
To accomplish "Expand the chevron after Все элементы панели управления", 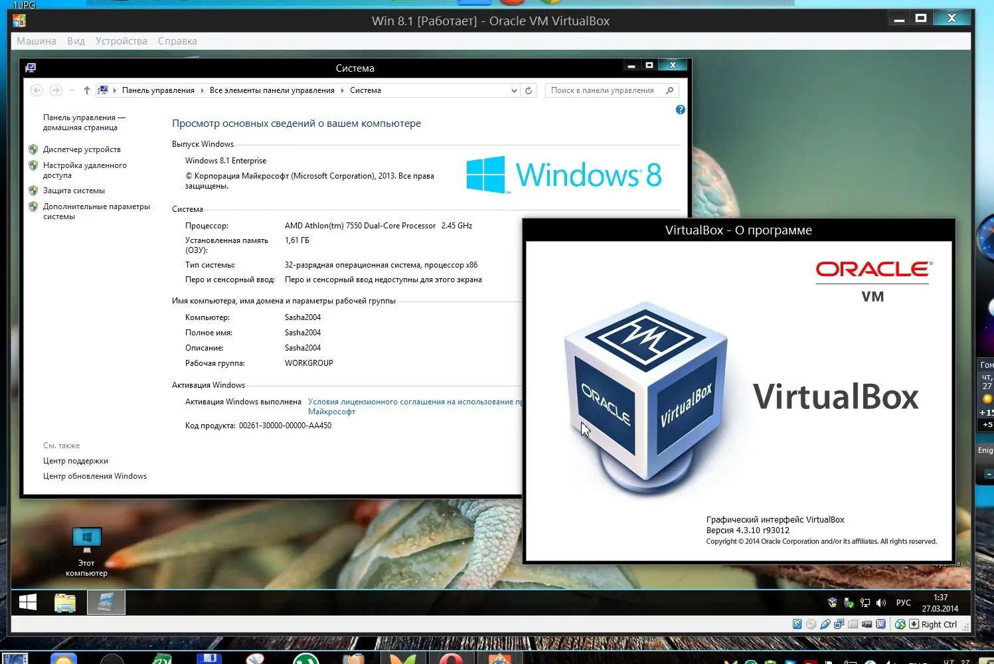I will pyautogui.click(x=342, y=90).
